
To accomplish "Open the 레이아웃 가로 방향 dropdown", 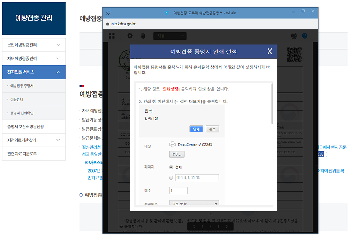I will (x=194, y=203).
